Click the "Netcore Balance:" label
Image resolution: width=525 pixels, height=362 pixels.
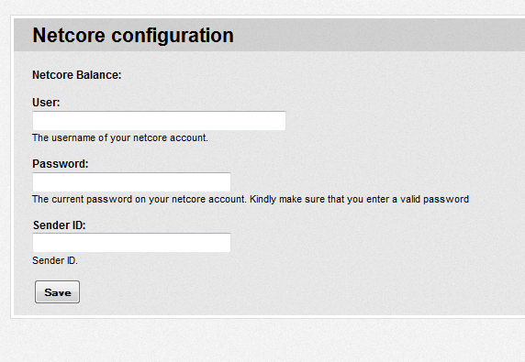pos(77,75)
